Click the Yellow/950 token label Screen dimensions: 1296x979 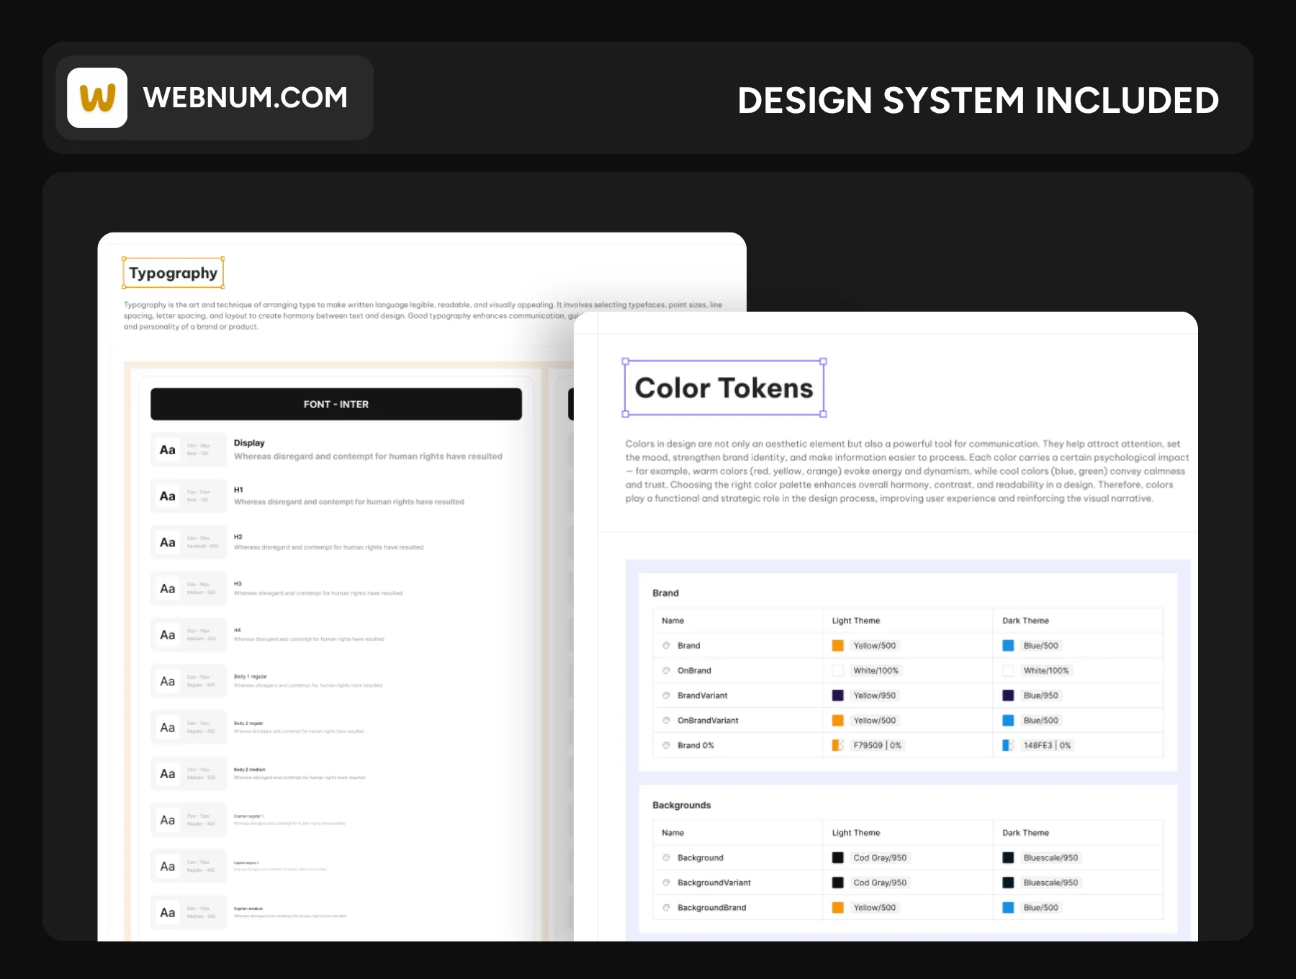click(875, 695)
